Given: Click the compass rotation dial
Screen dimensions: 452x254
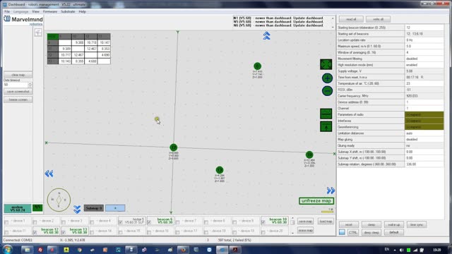Looking at the screenshot, I should pyautogui.click(x=59, y=200).
